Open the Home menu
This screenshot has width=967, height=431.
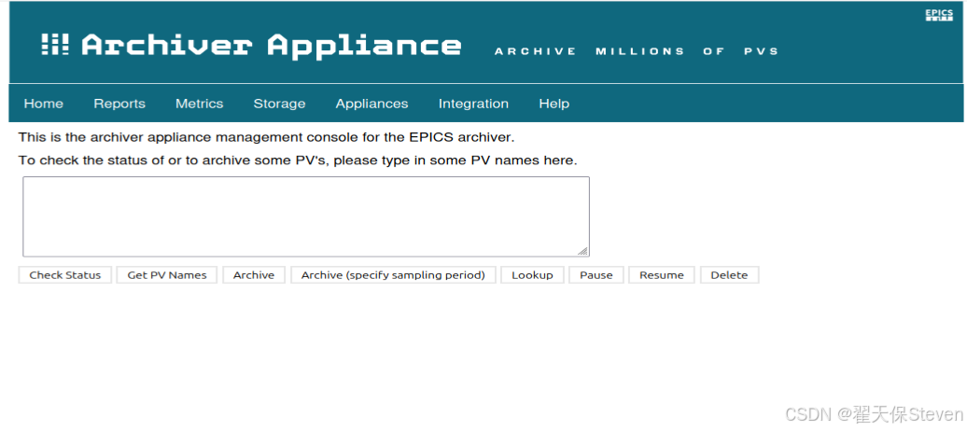(x=43, y=104)
